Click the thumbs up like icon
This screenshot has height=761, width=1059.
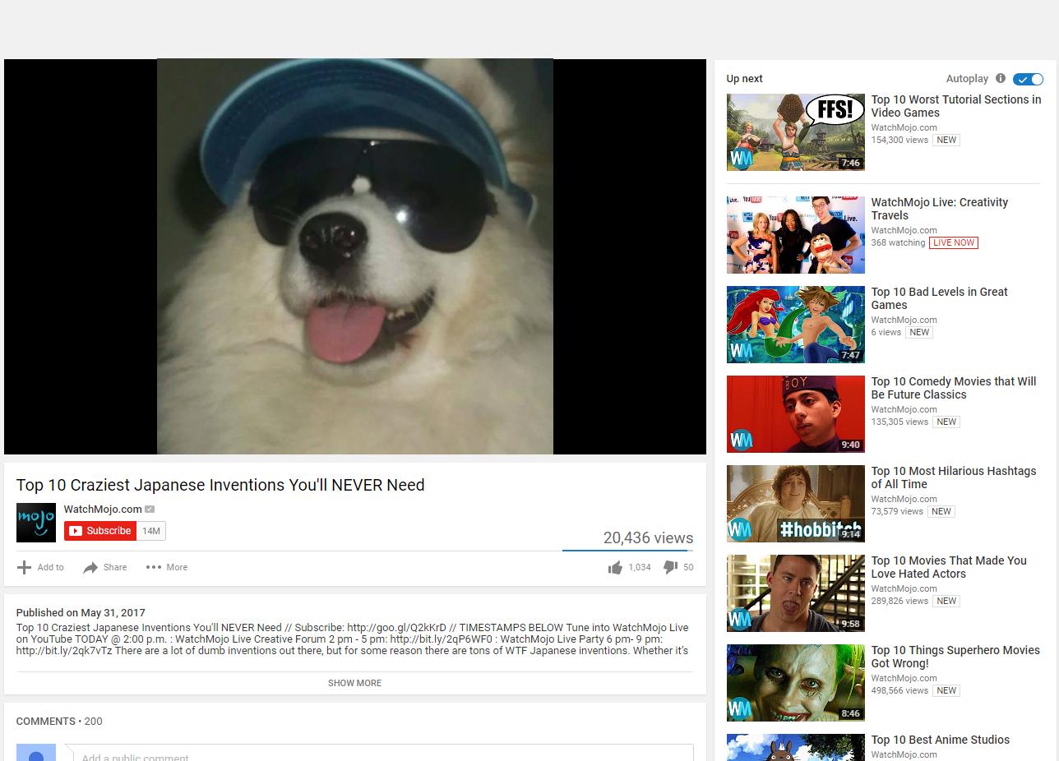[615, 567]
